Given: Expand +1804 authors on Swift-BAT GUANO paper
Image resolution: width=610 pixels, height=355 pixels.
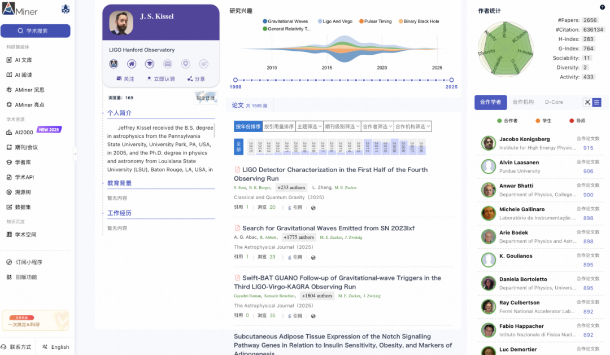Looking at the screenshot, I should coord(317,296).
